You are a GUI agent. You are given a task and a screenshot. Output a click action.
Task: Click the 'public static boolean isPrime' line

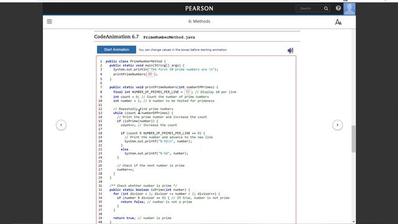149,190
